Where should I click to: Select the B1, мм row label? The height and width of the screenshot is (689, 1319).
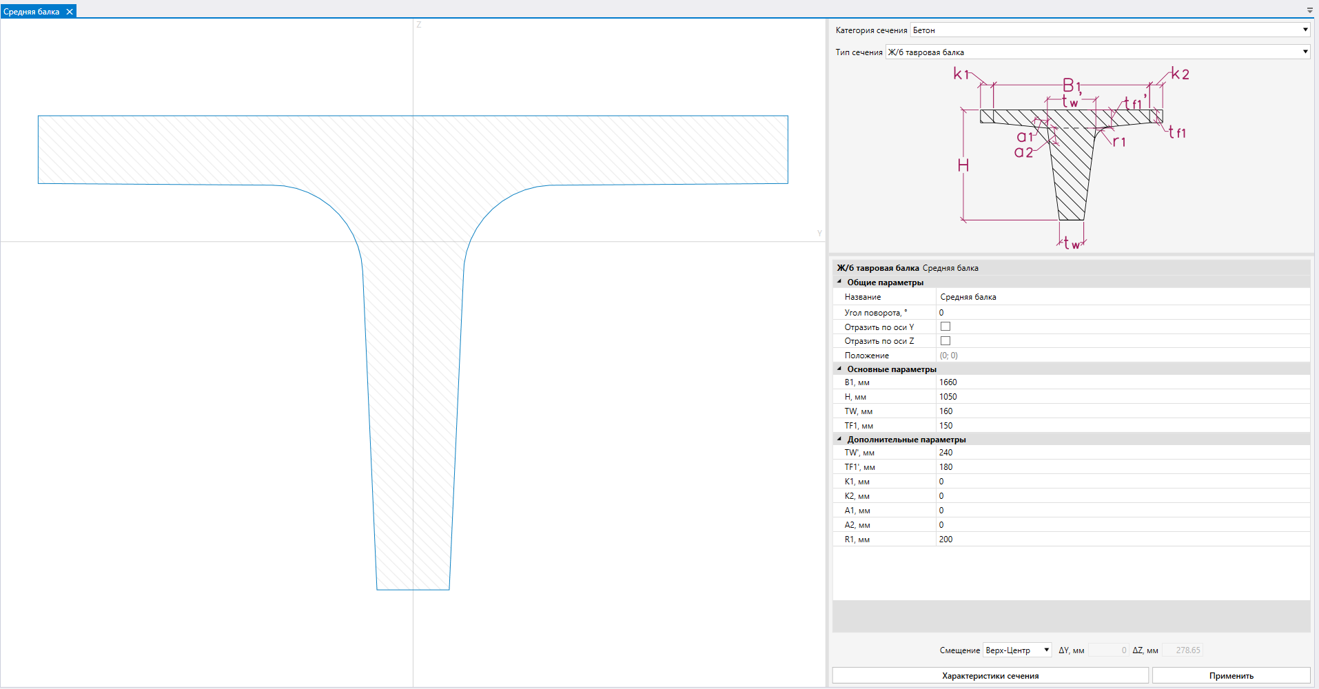click(x=857, y=382)
